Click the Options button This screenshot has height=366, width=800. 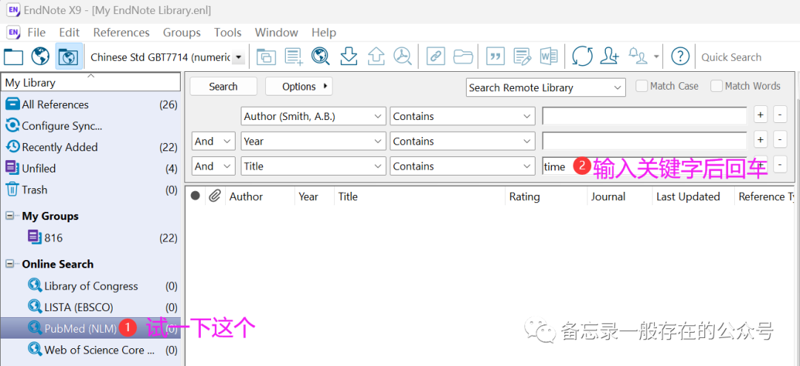point(299,86)
